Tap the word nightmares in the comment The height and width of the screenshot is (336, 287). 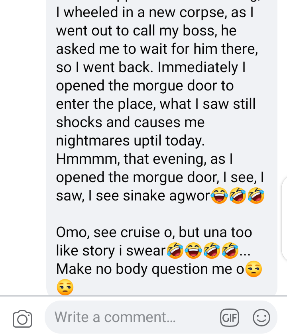click(93, 141)
